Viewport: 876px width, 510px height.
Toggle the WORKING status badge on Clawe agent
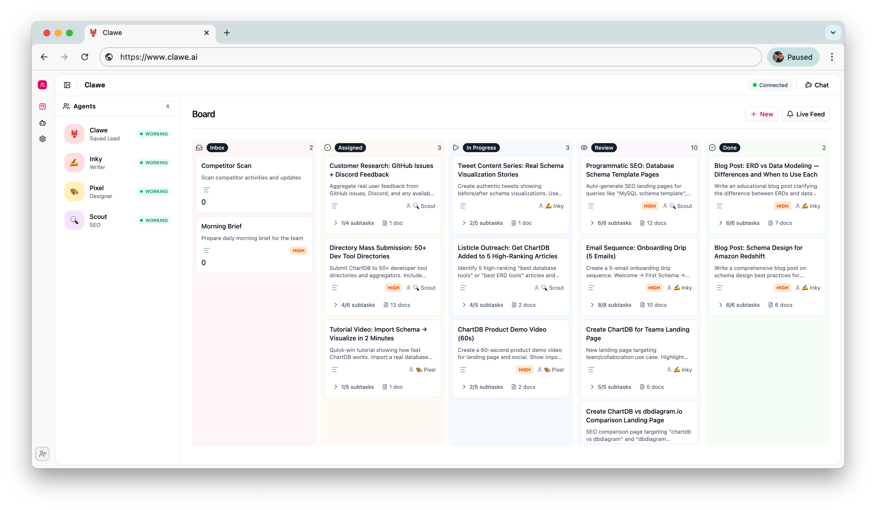pos(154,134)
